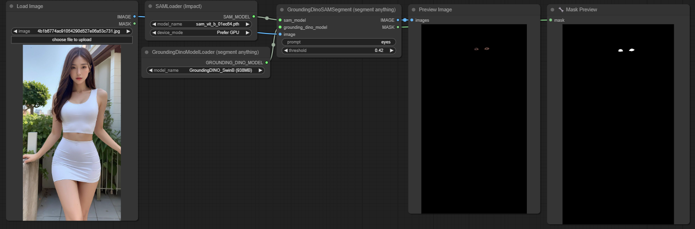Click GroundingDinoSAMSegment MASK output socket
The width and height of the screenshot is (695, 229).
398,27
